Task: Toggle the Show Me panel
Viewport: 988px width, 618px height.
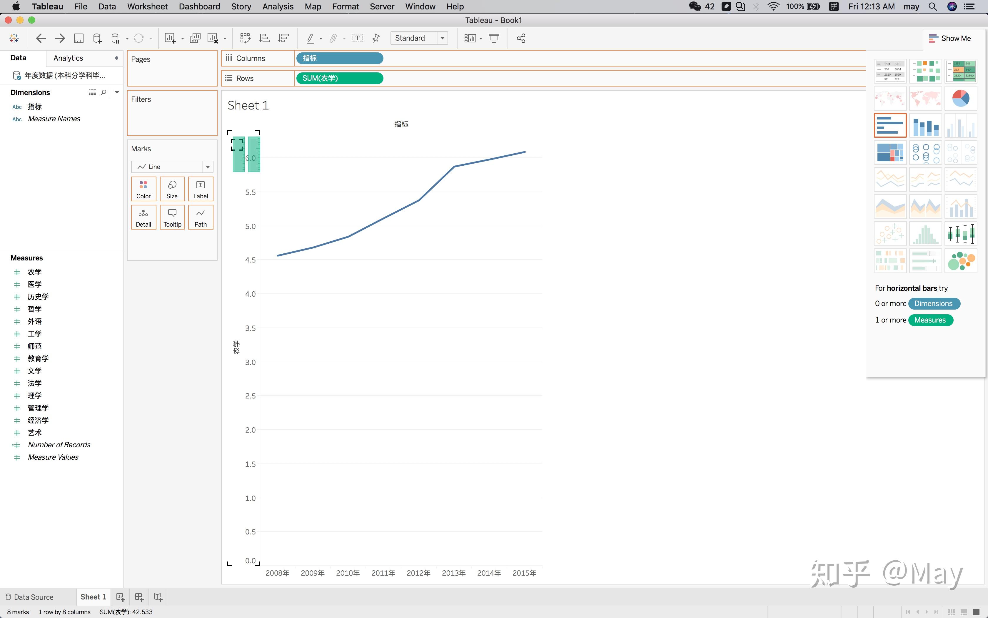Action: pos(949,38)
